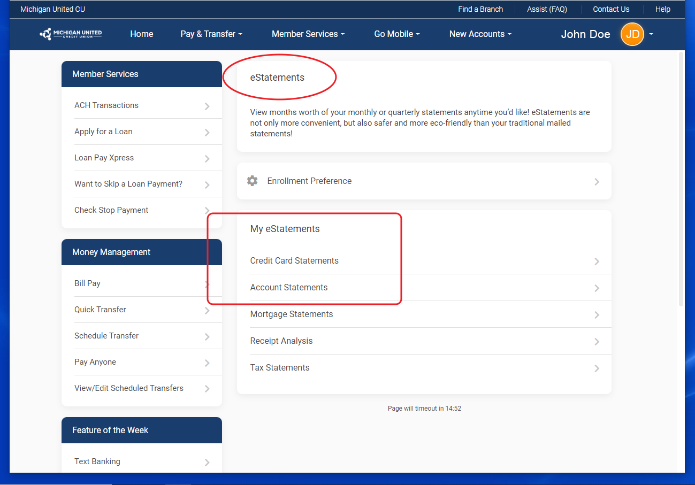Select Bill Pay under Money Management
The width and height of the screenshot is (695, 485).
click(87, 283)
